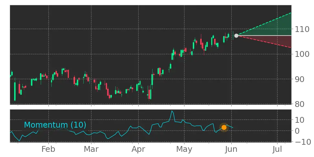Click the white forecast starting point dot
Viewport: 314px width, 157px height.
[236, 36]
